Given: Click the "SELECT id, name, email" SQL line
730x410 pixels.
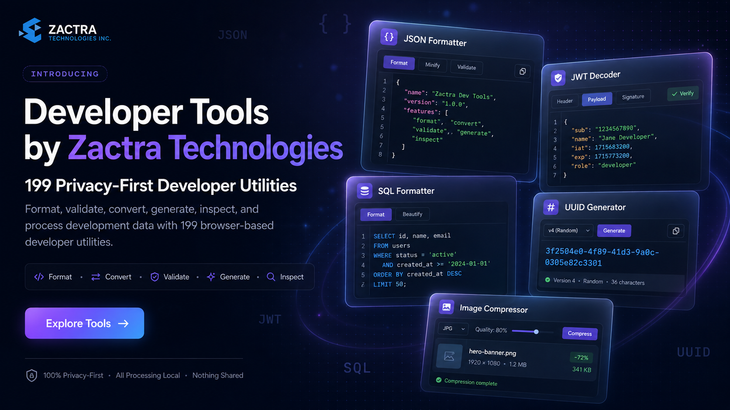Looking at the screenshot, I should click(x=412, y=236).
